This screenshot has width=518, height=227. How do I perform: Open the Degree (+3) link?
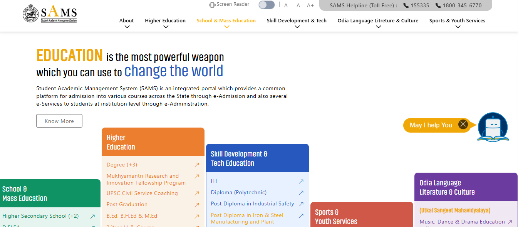(122, 165)
